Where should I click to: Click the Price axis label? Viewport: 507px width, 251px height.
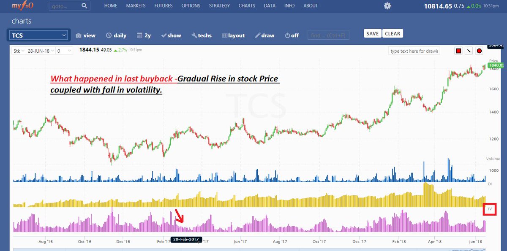click(493, 61)
